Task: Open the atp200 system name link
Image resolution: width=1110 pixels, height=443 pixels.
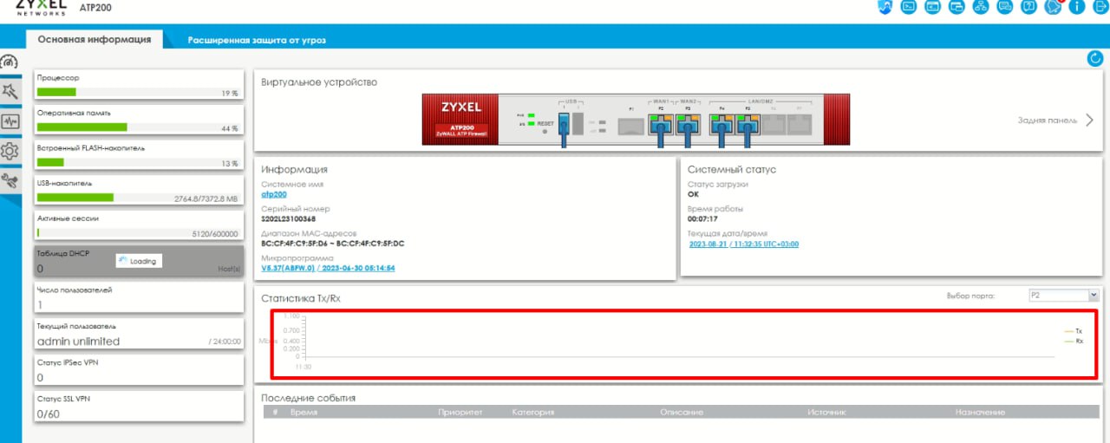Action: (274, 194)
